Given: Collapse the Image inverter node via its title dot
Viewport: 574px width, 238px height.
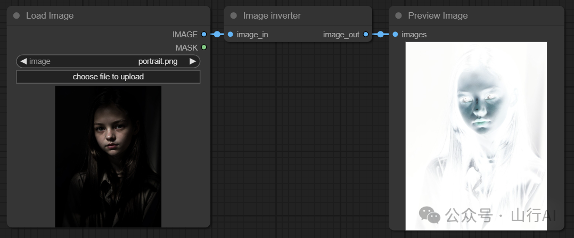Looking at the screenshot, I should (233, 15).
